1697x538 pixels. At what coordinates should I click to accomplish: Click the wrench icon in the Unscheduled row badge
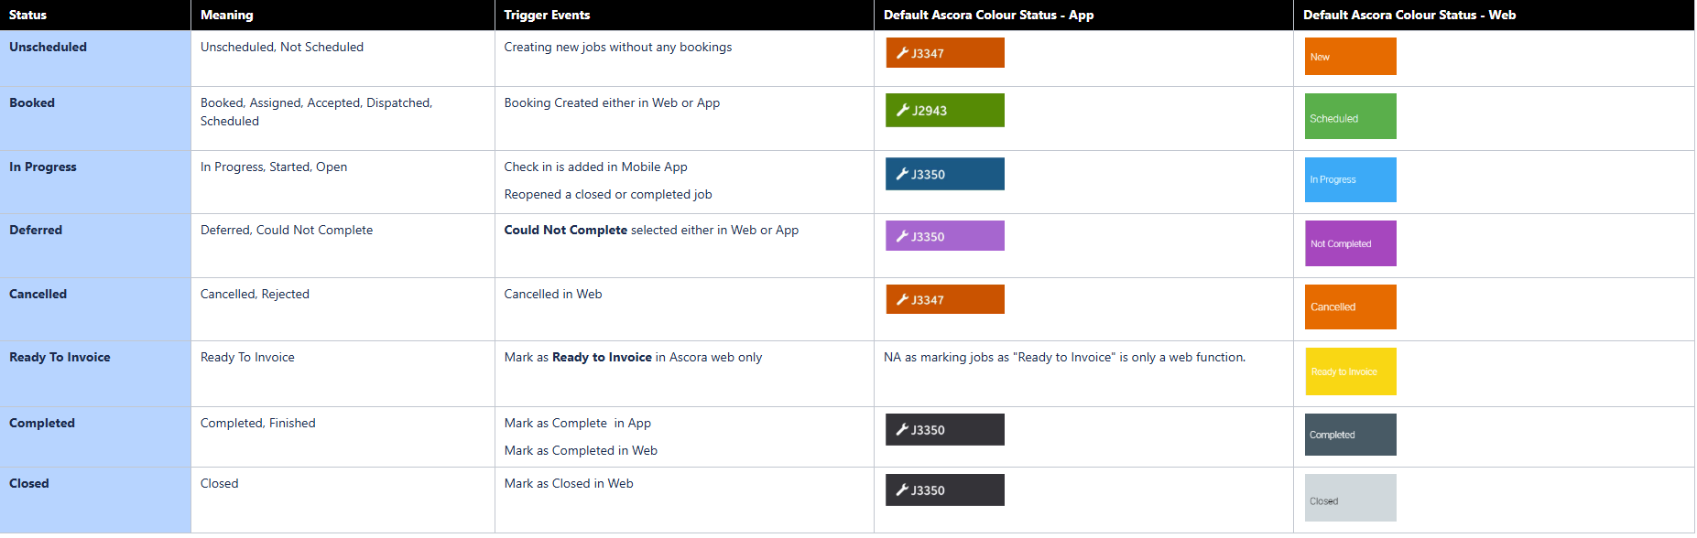point(902,53)
